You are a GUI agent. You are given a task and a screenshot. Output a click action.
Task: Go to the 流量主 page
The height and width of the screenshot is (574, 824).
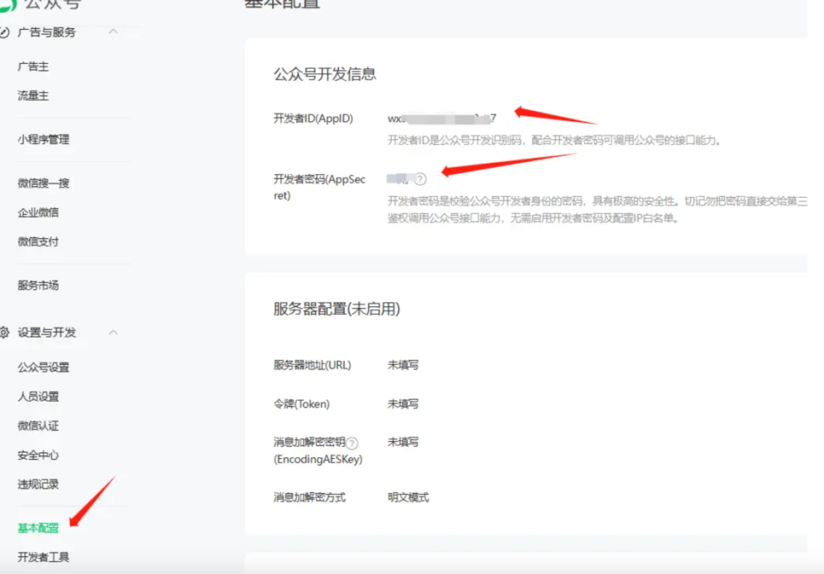coord(33,96)
